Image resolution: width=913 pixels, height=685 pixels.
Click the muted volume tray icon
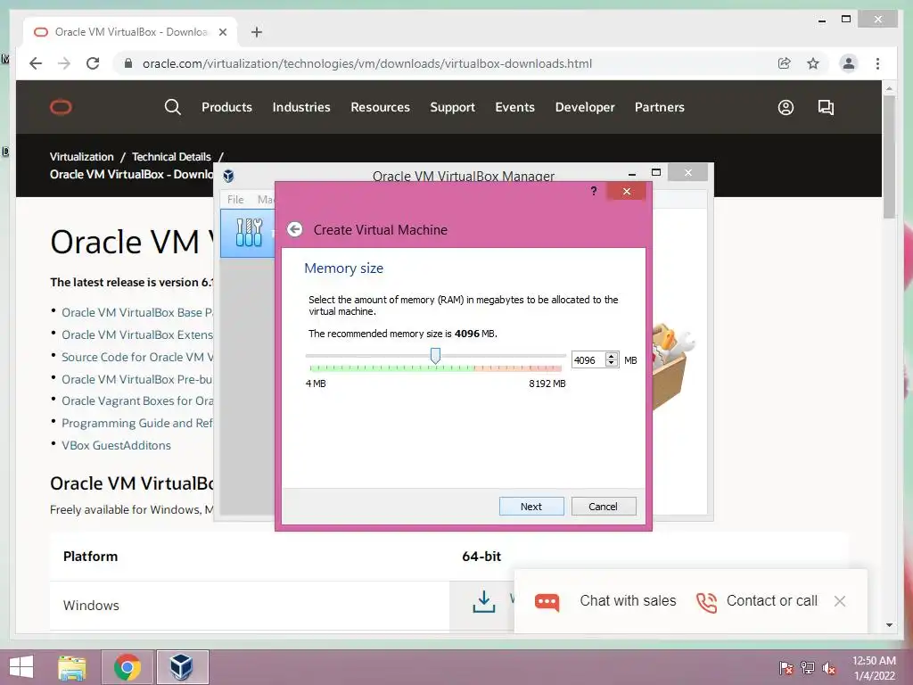[x=828, y=668]
